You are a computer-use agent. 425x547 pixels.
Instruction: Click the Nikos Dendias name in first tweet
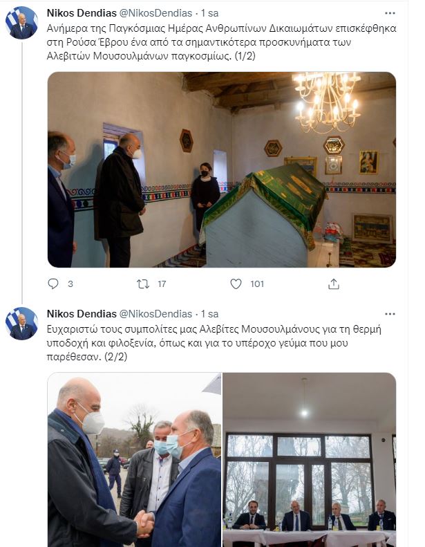click(x=82, y=13)
